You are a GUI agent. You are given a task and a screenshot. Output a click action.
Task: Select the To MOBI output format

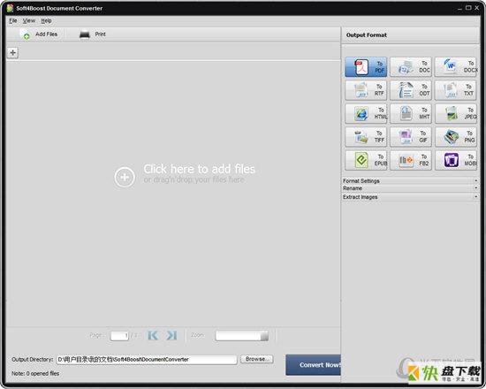[456, 160]
